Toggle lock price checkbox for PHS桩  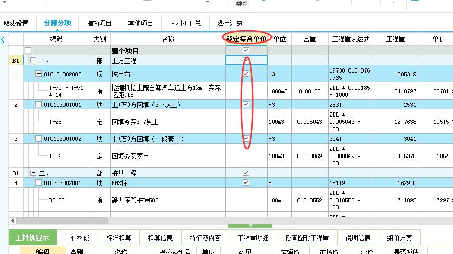pos(246,182)
